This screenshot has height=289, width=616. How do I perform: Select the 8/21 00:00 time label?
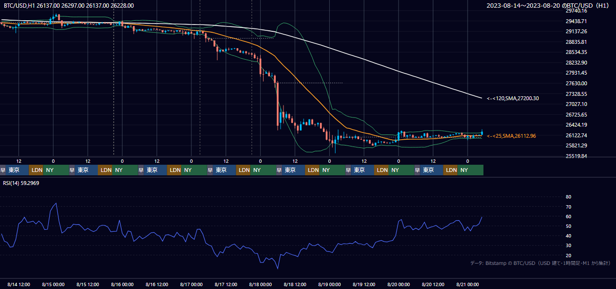pos(468,285)
